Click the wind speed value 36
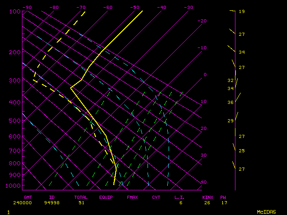 click(230, 103)
